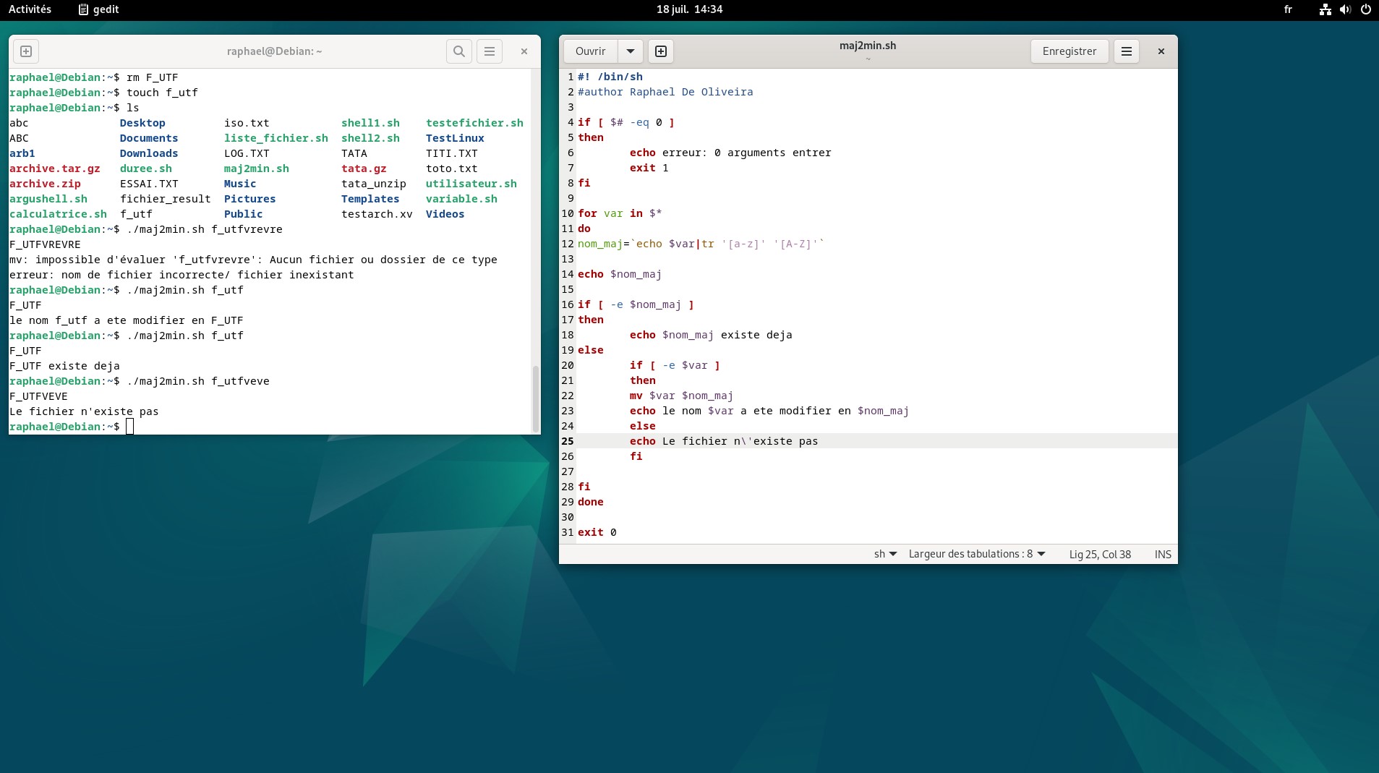This screenshot has height=773, width=1379.
Task: Open the clock showing 18 juil. 14:34
Action: click(689, 9)
